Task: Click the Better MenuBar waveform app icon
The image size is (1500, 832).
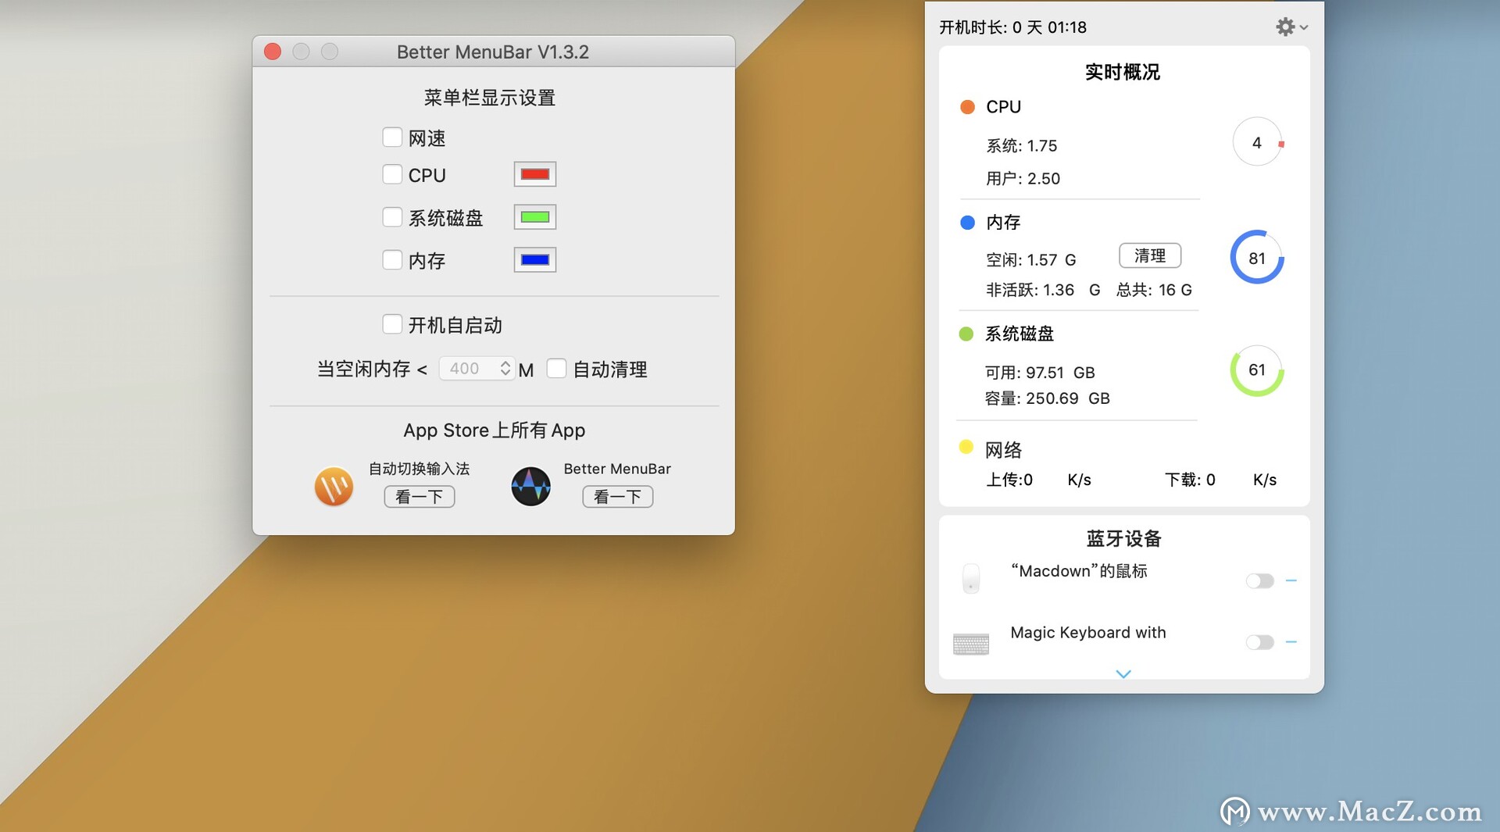Action: pos(531,487)
